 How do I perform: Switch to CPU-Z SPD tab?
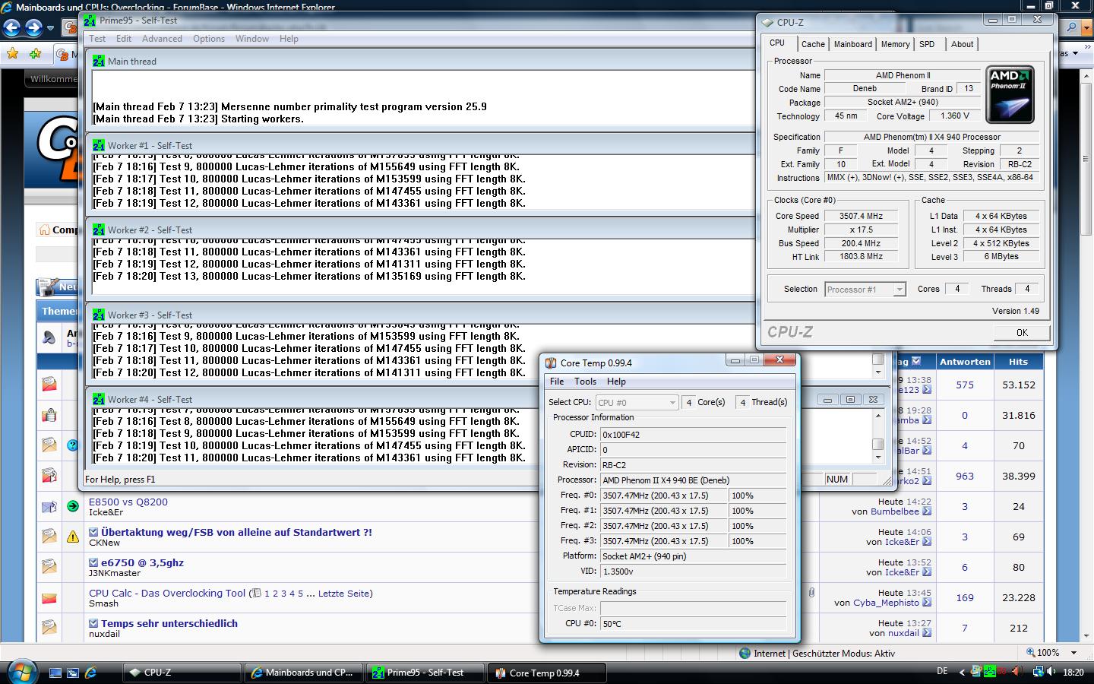tap(927, 44)
